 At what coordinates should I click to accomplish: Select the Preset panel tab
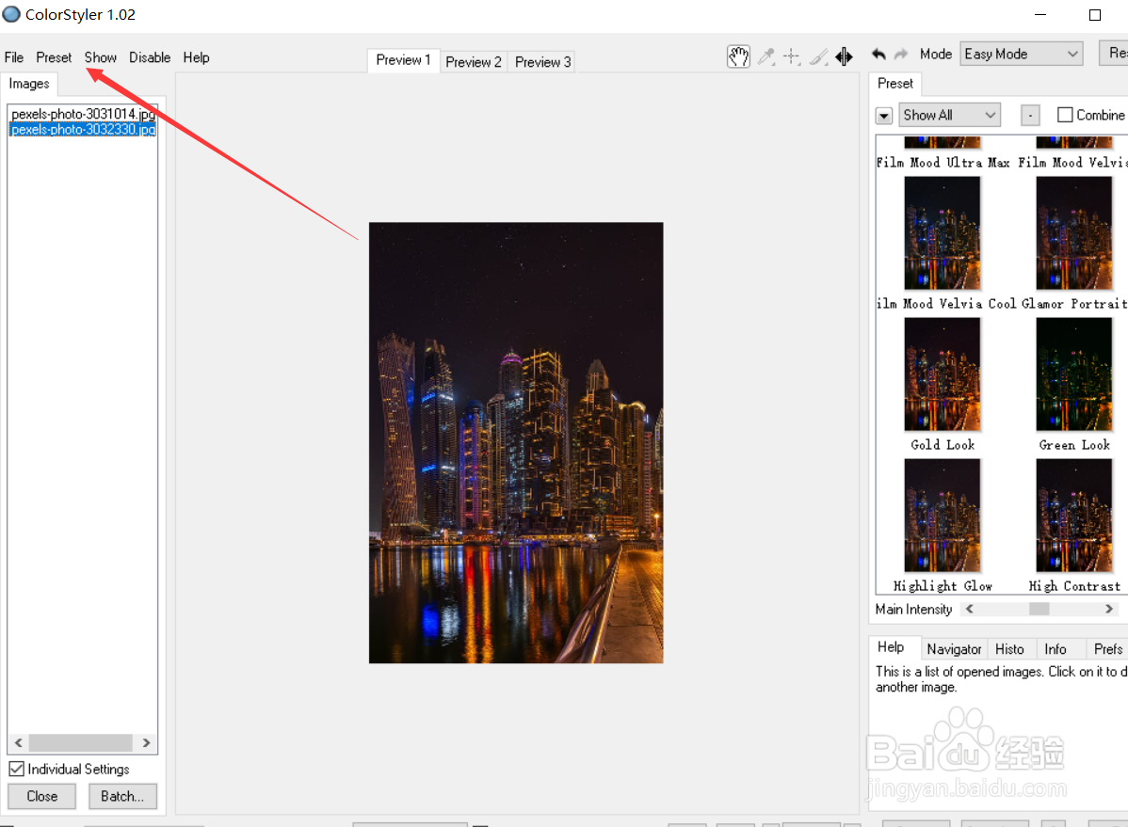click(x=894, y=84)
